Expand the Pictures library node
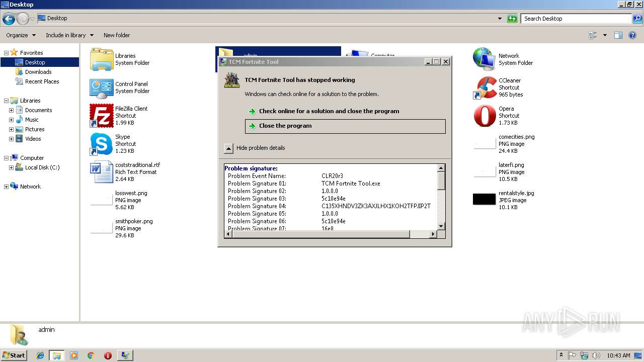The height and width of the screenshot is (362, 644). 11,129
